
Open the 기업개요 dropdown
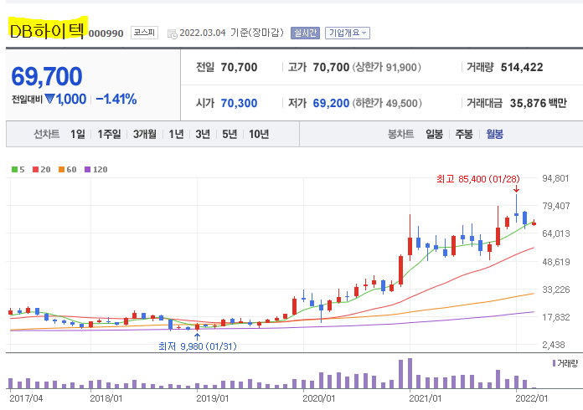coord(348,33)
